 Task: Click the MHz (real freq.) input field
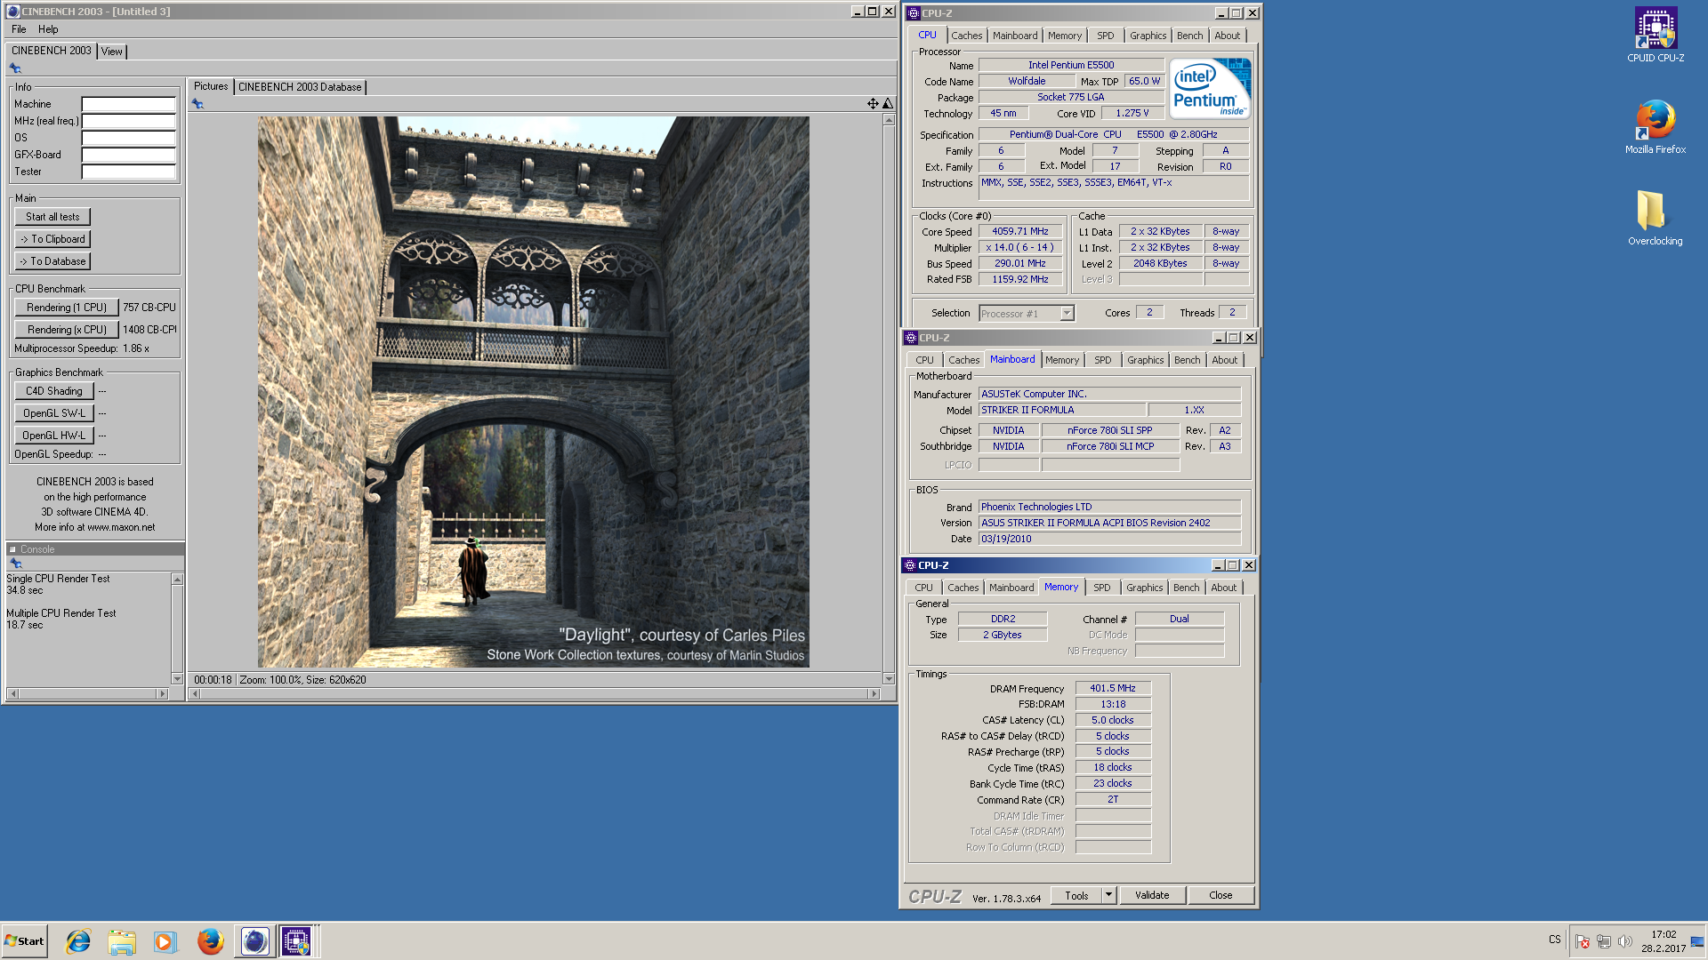pos(129,121)
